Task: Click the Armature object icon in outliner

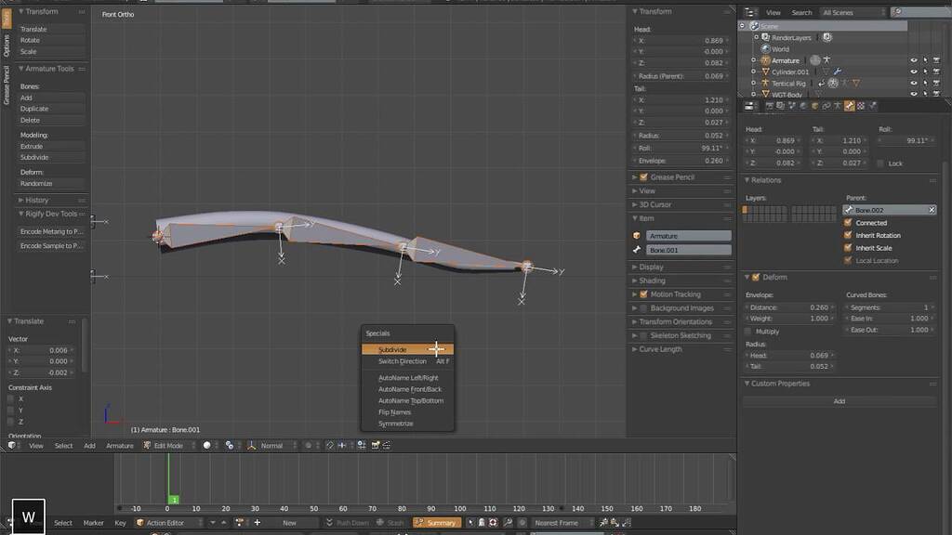Action: coord(766,60)
